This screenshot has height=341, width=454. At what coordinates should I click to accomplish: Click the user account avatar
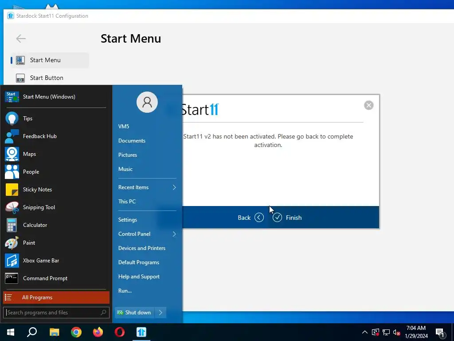point(147,102)
